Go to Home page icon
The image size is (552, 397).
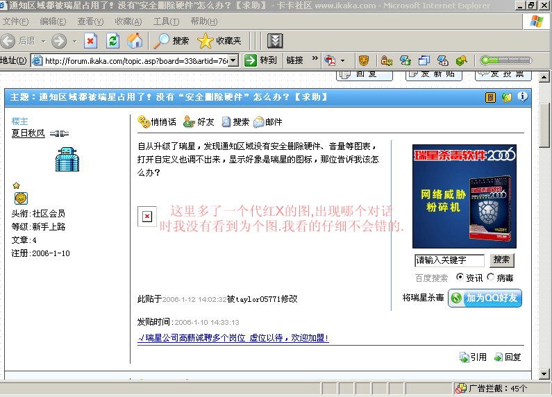[135, 41]
